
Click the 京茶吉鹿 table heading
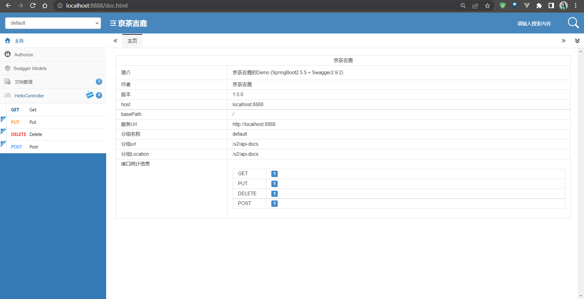point(343,61)
